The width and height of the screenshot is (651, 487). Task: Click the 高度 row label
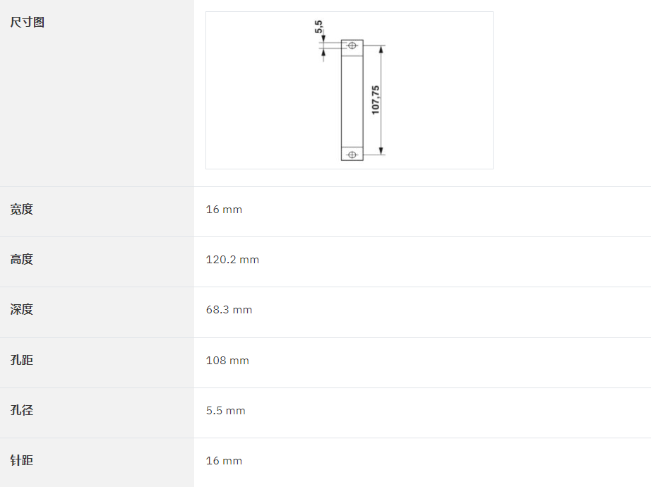(x=22, y=260)
